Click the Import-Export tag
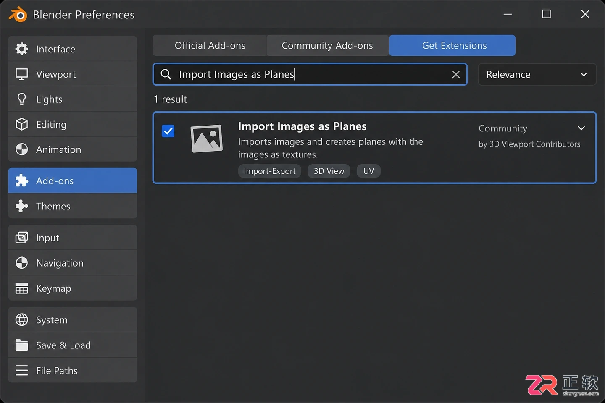 [270, 171]
